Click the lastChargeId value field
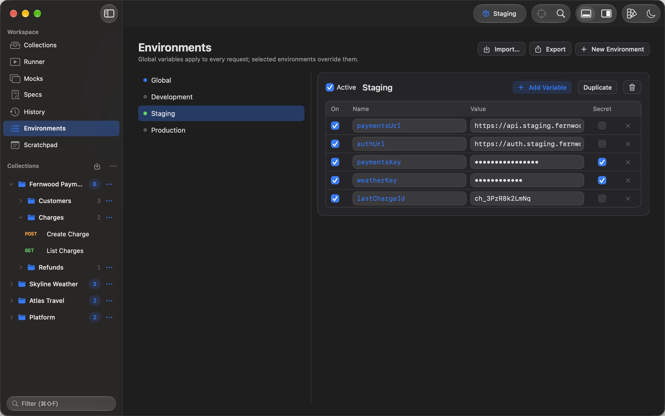The height and width of the screenshot is (416, 665). [527, 198]
